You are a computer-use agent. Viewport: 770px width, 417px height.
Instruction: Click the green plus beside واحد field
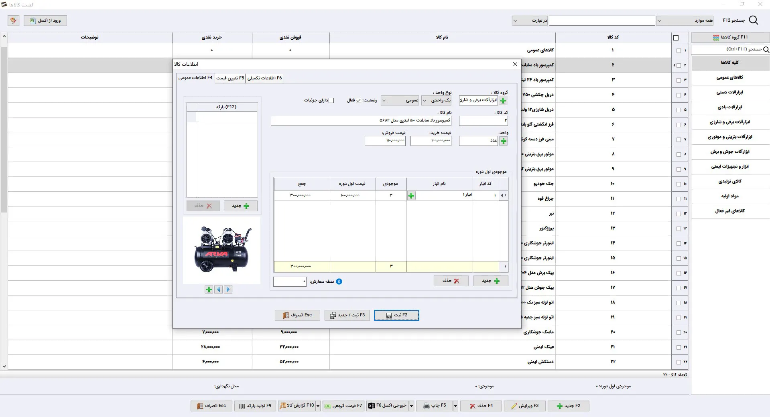coord(503,141)
